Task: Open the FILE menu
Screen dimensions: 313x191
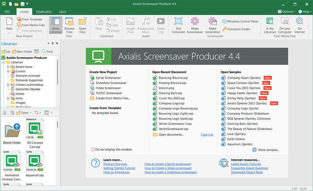Action: click(7, 12)
